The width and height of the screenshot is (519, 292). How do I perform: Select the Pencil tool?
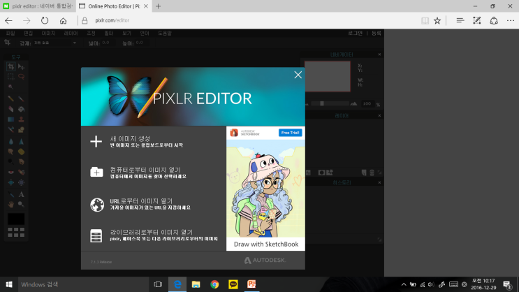pyautogui.click(x=10, y=98)
